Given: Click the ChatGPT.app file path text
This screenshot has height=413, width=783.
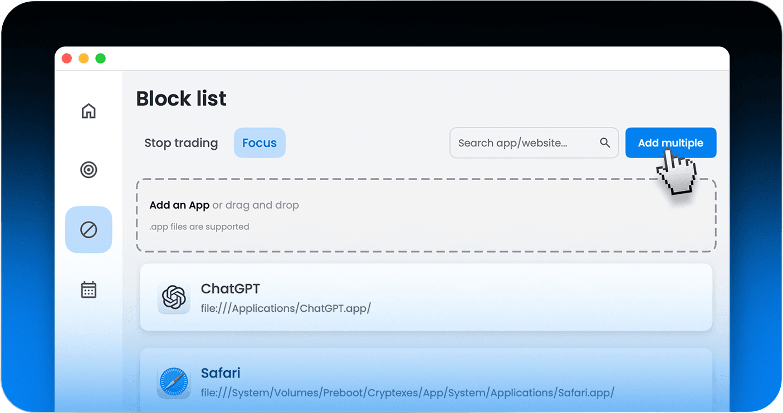Looking at the screenshot, I should (286, 308).
